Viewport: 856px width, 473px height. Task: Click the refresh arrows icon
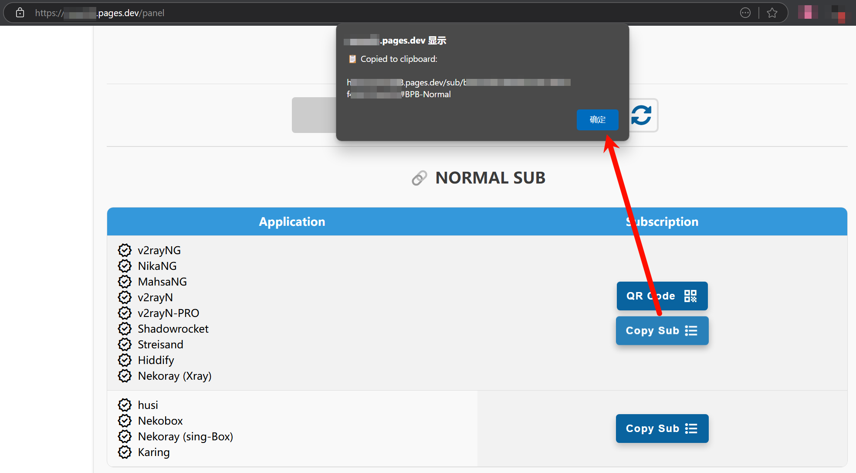tap(641, 115)
